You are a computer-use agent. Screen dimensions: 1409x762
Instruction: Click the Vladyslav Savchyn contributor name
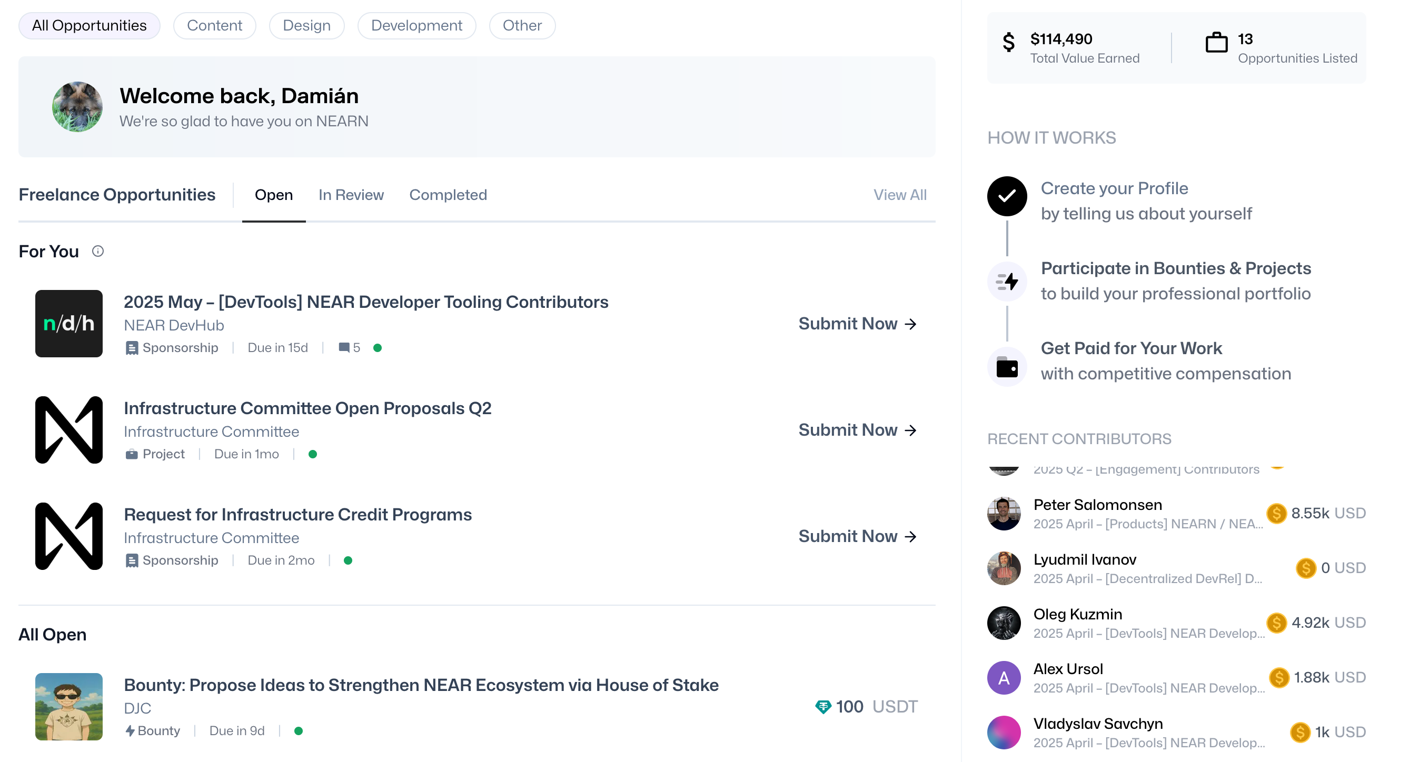(x=1098, y=723)
